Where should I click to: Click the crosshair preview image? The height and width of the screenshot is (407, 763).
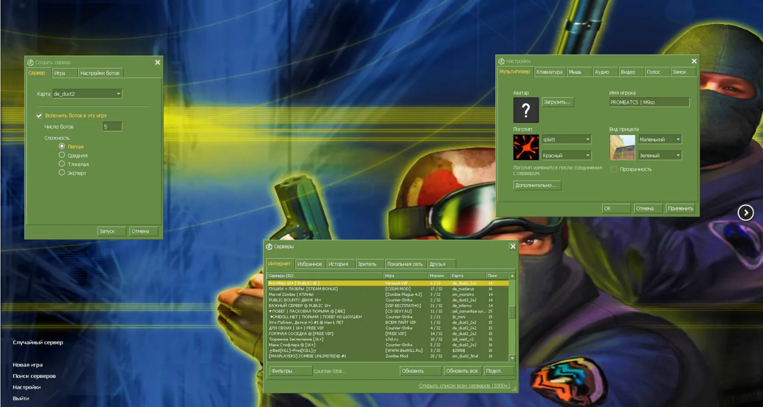(x=622, y=147)
